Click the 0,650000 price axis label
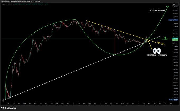This screenshot has height=111, width=180. pyautogui.click(x=175, y=7)
